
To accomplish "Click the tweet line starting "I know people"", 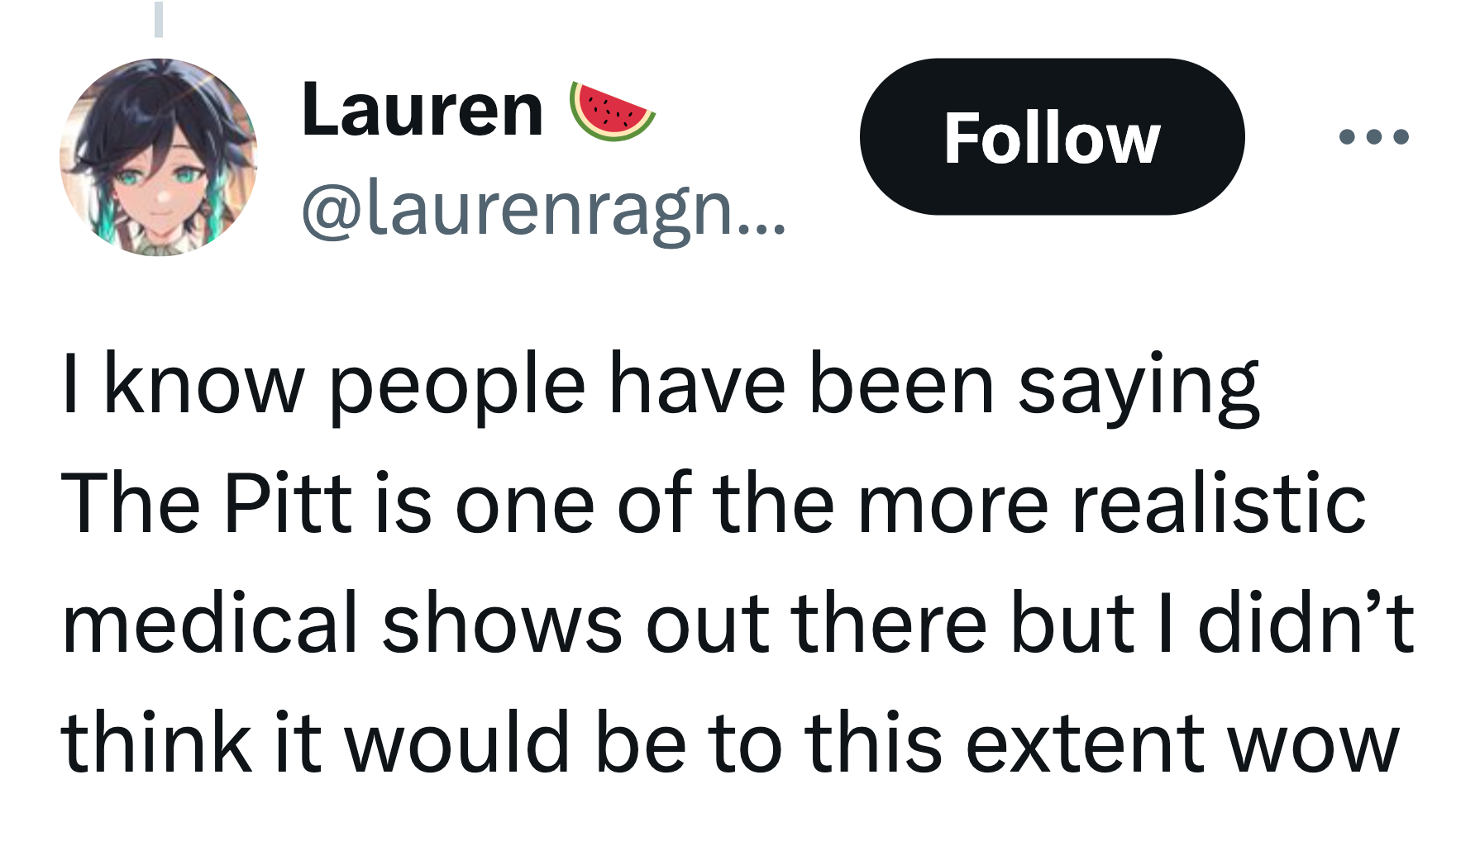I will [661, 385].
